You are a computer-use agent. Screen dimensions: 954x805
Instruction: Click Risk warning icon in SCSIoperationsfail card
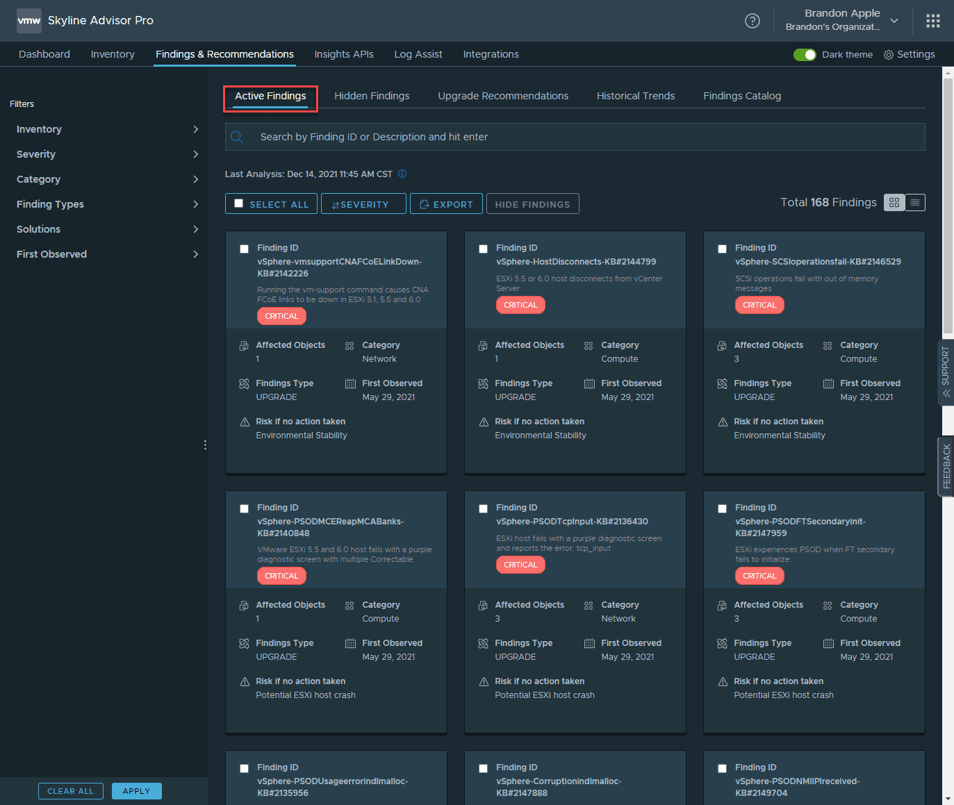click(723, 422)
